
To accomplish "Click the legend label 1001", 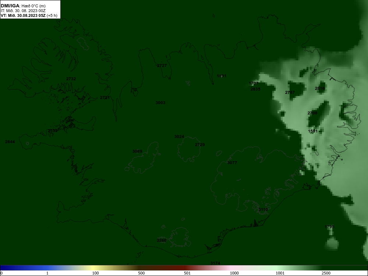I will 280,273.
